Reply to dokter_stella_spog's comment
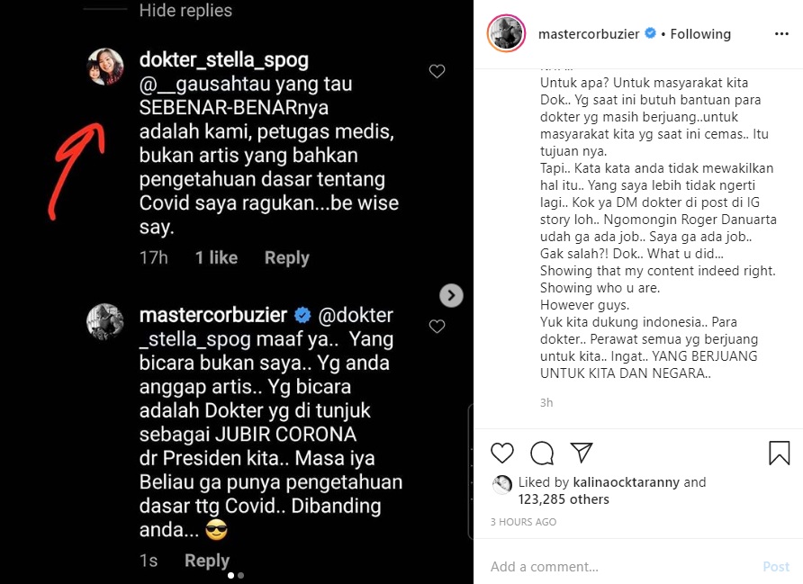 pos(286,257)
